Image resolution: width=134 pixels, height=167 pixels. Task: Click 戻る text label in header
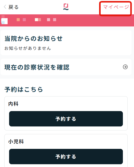(x=13, y=7)
